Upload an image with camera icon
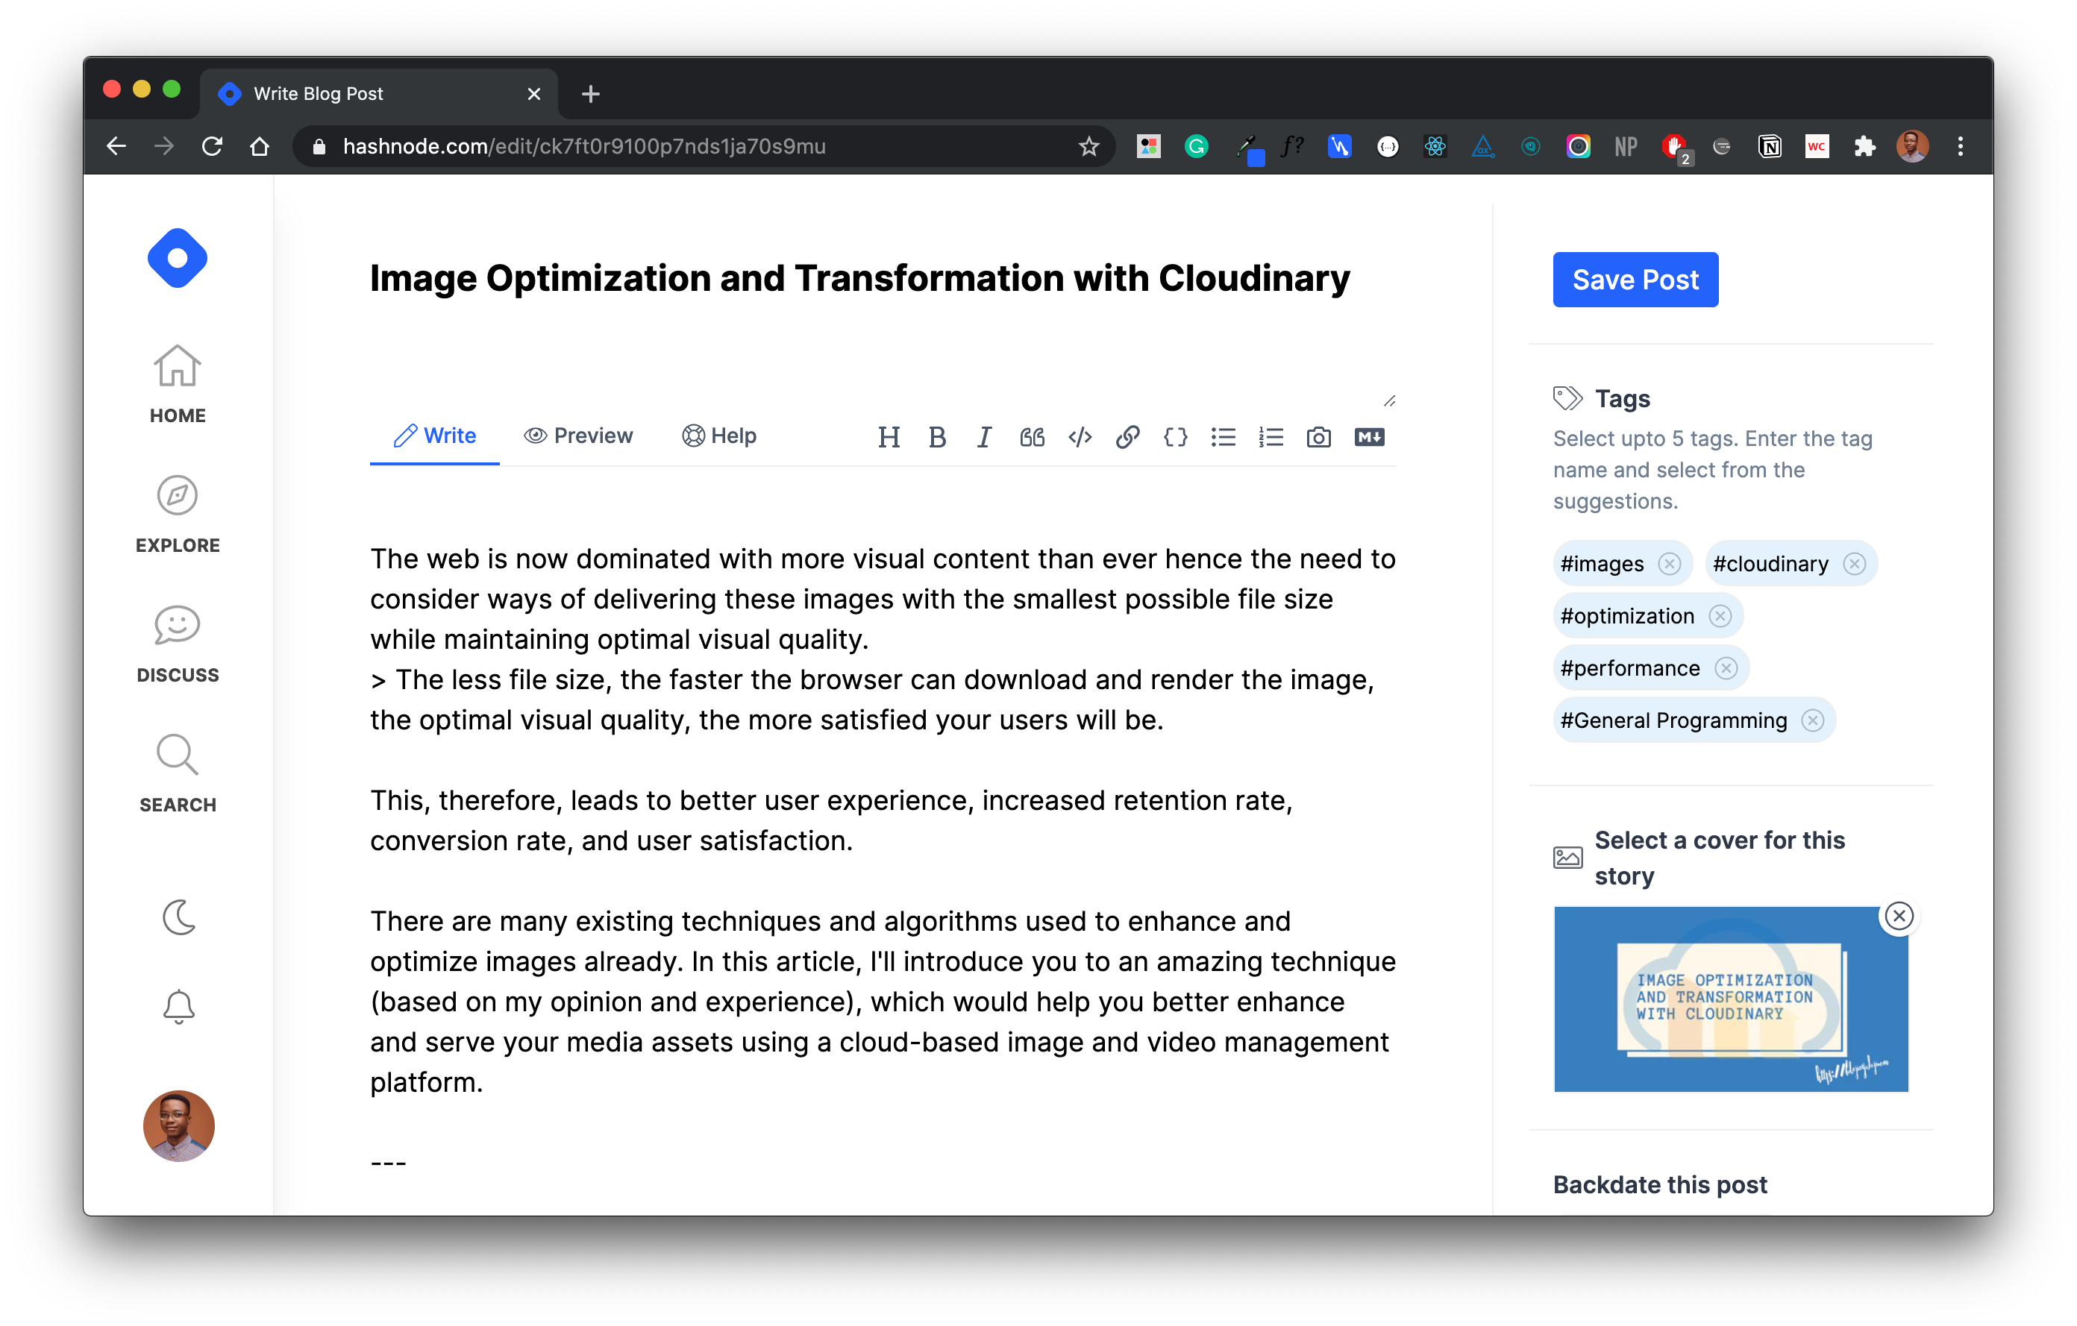This screenshot has height=1326, width=2077. (x=1318, y=437)
